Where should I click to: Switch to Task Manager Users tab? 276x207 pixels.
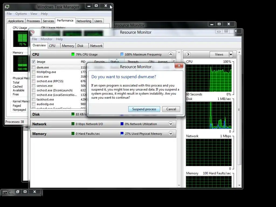pos(98,21)
